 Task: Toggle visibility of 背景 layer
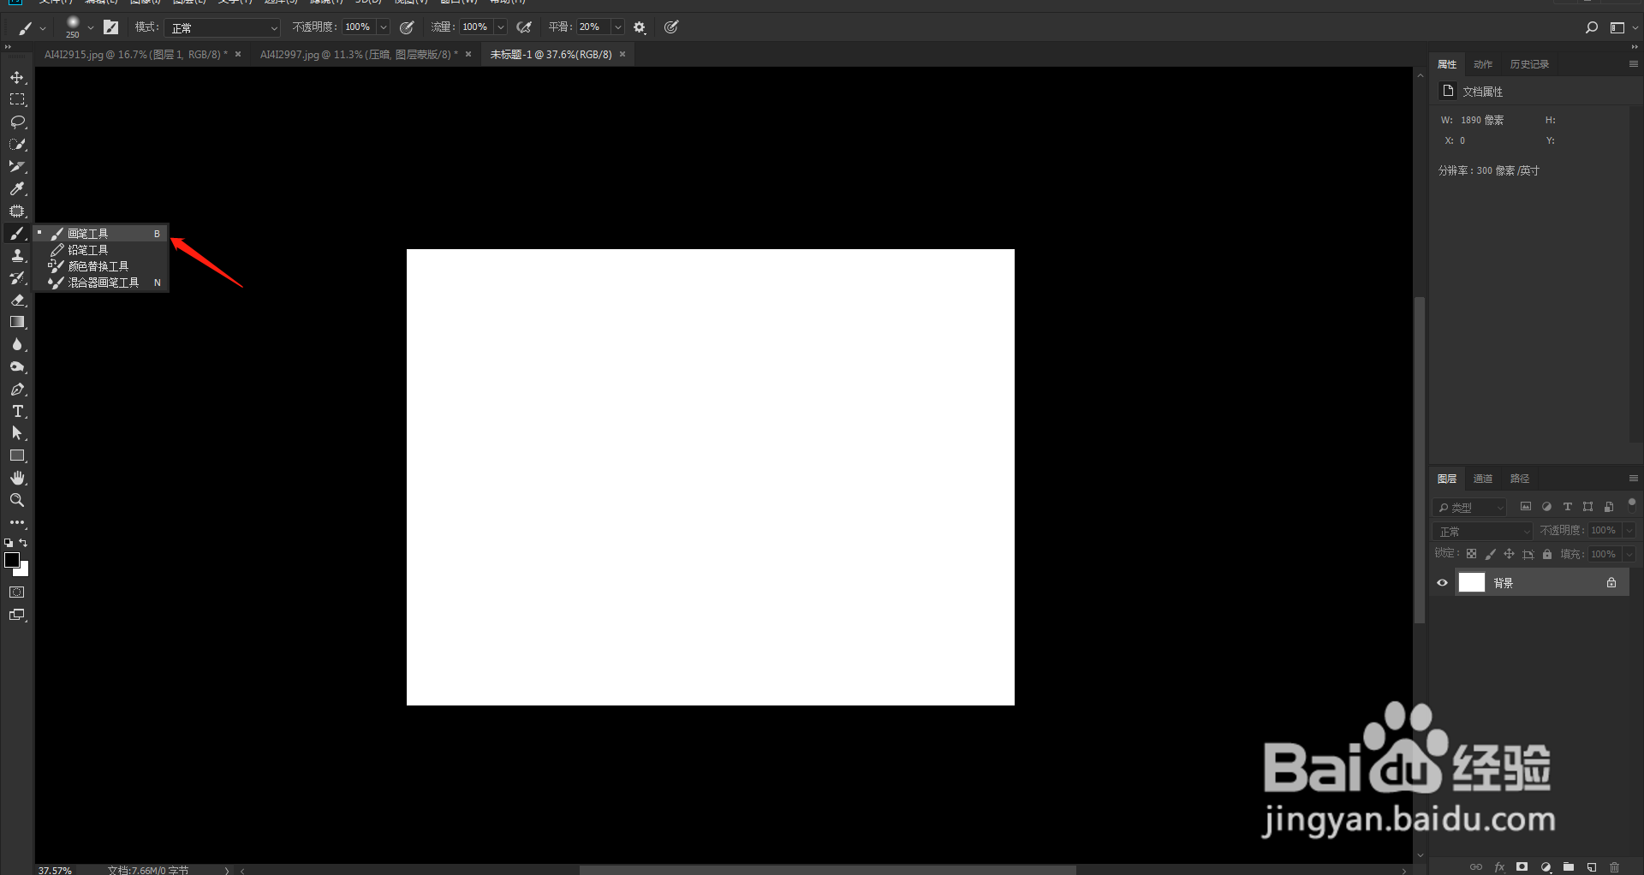tap(1443, 583)
